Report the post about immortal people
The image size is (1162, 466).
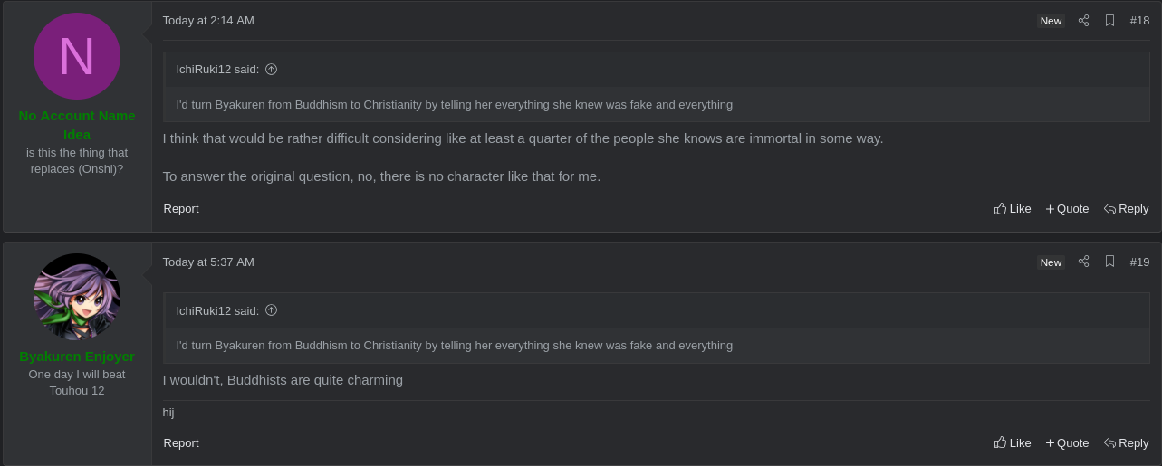[181, 209]
